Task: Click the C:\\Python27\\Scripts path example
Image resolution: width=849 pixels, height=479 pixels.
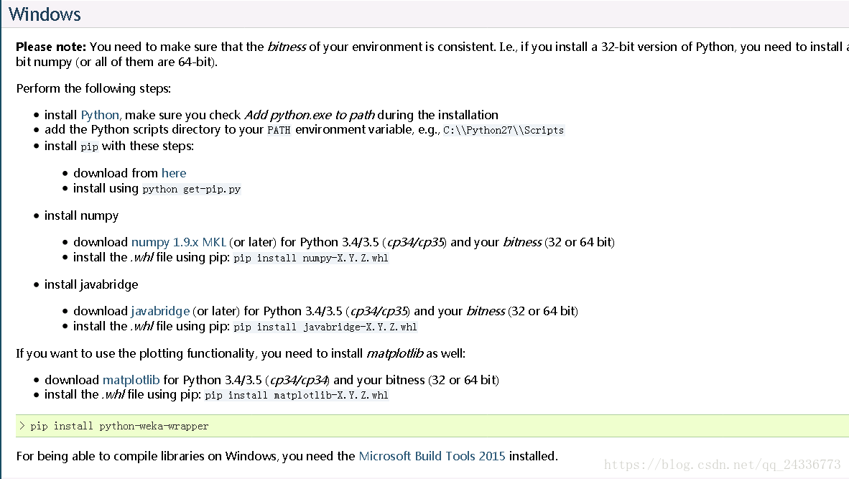Action: coord(504,131)
